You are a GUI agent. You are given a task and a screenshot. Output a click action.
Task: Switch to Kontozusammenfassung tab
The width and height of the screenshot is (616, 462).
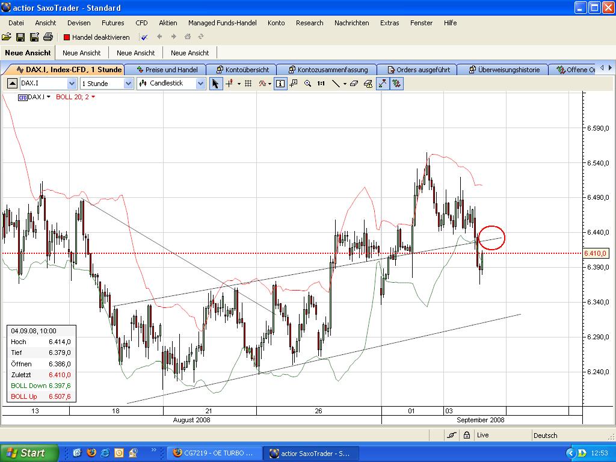pyautogui.click(x=328, y=70)
